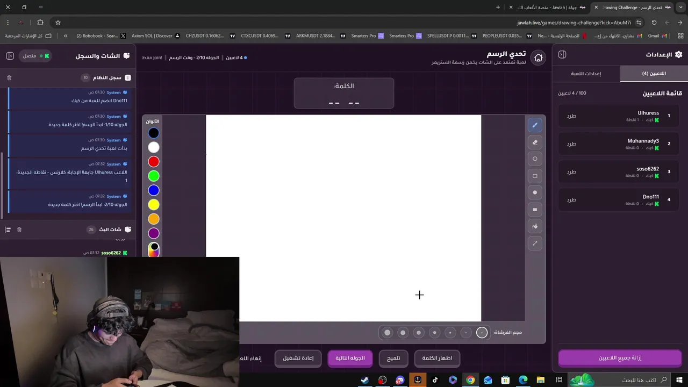
Task: Click the Windows search box اكتب هنا للبحث
Action: tap(618, 380)
